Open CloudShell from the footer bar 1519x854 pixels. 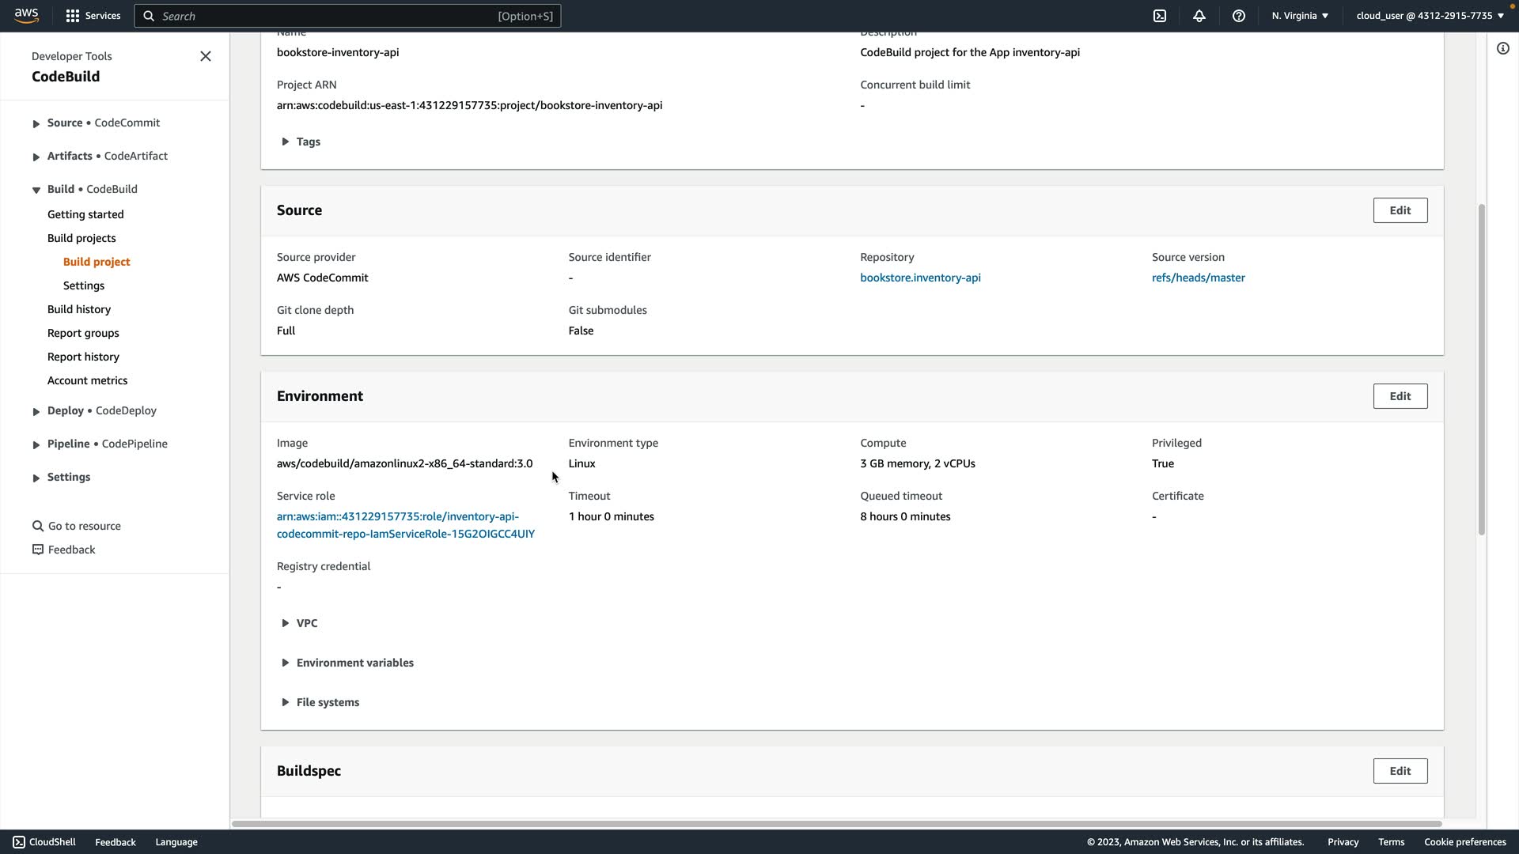pyautogui.click(x=44, y=842)
